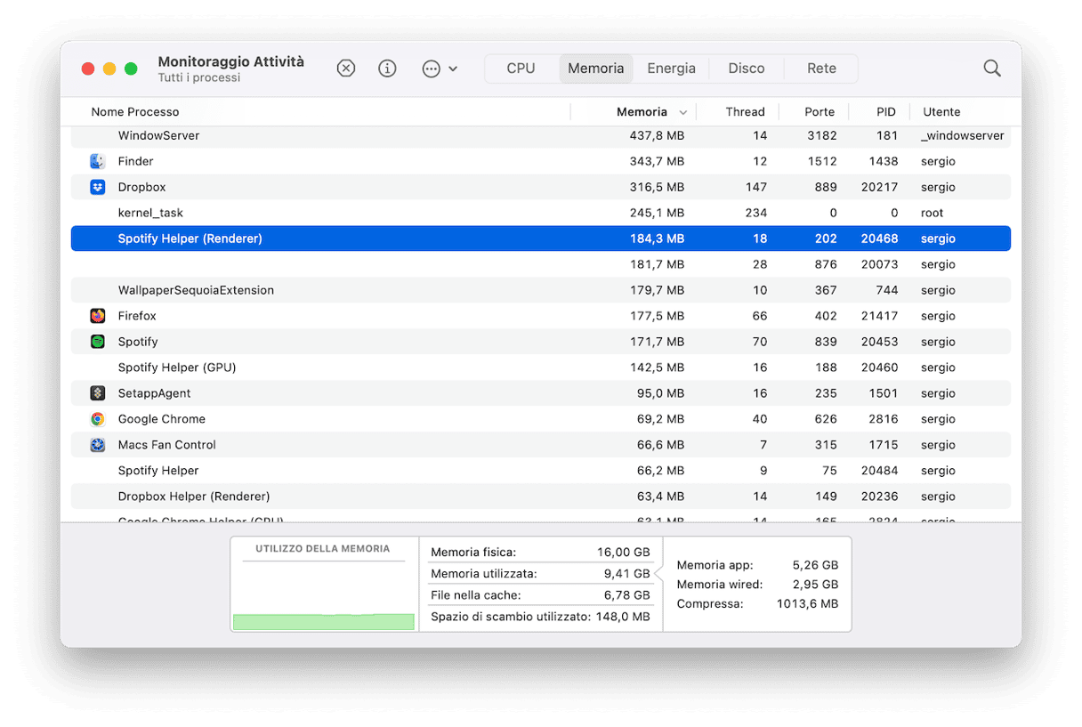Open process info with the (i) icon
The image size is (1082, 727).
pyautogui.click(x=387, y=69)
